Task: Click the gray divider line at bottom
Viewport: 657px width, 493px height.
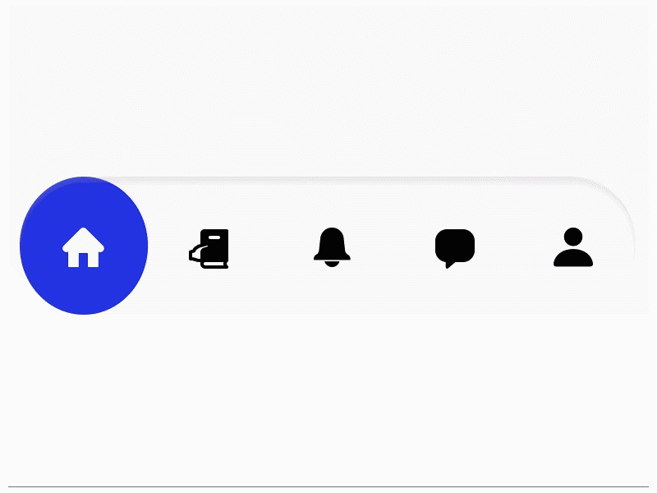Action: 328,486
